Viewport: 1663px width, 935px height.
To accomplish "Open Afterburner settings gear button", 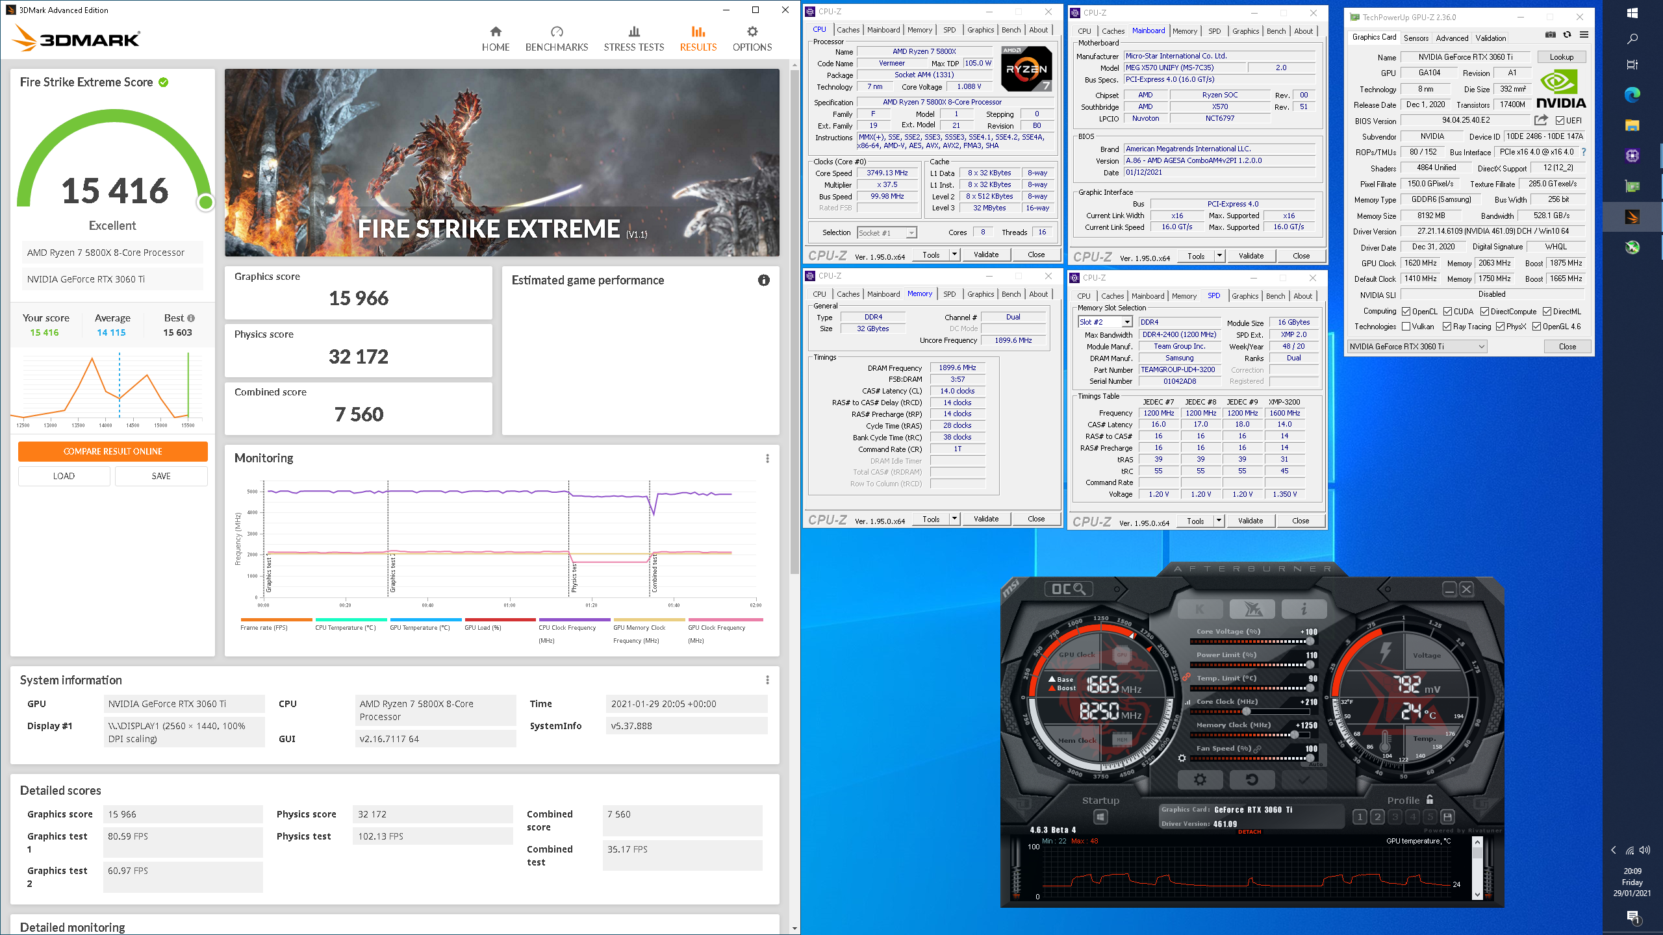I will pos(1200,779).
